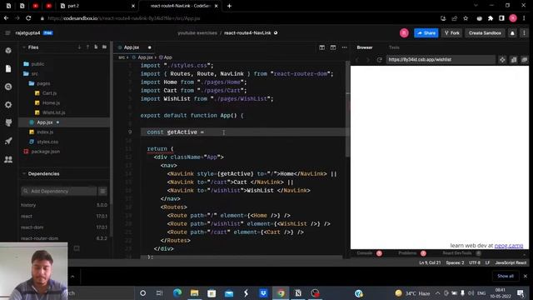The image size is (533, 300).
Task: Click the Chrome extensions puzzle icon
Action: point(491,18)
